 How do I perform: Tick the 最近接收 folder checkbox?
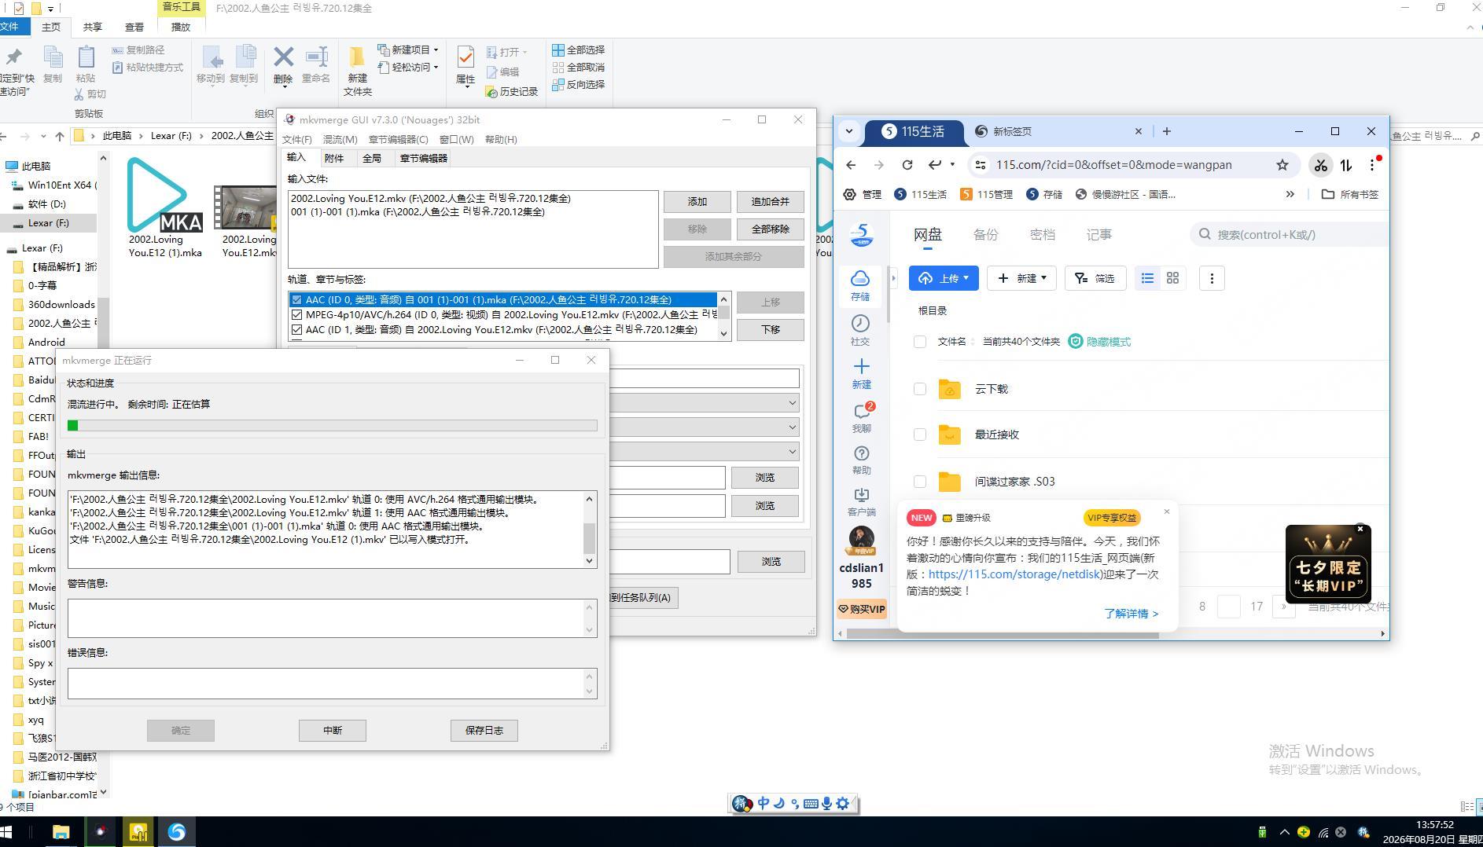click(x=920, y=434)
